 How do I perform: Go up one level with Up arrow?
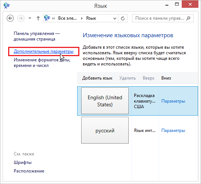coord(38,18)
